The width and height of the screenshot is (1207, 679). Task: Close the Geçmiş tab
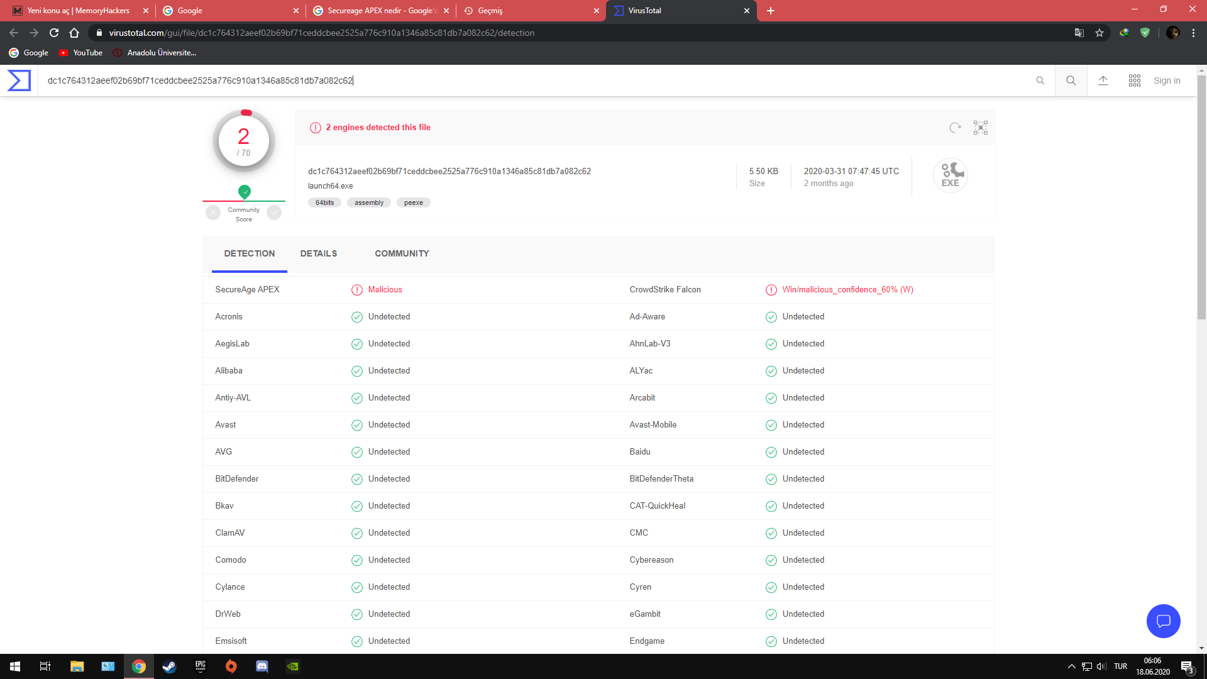pyautogui.click(x=597, y=11)
